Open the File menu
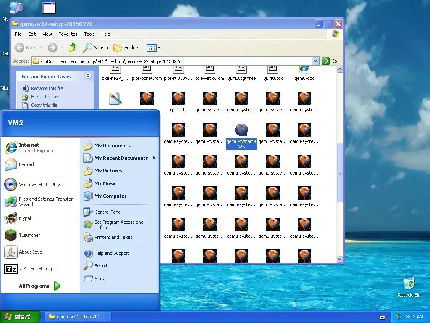The image size is (430, 323). 18,34
